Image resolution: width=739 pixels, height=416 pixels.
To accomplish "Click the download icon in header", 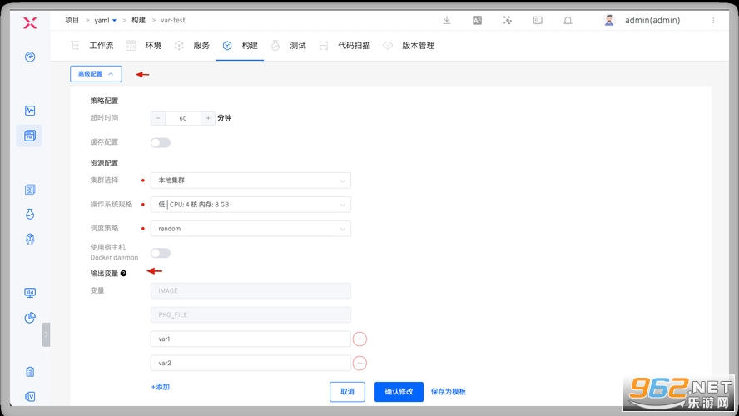I will click(447, 20).
